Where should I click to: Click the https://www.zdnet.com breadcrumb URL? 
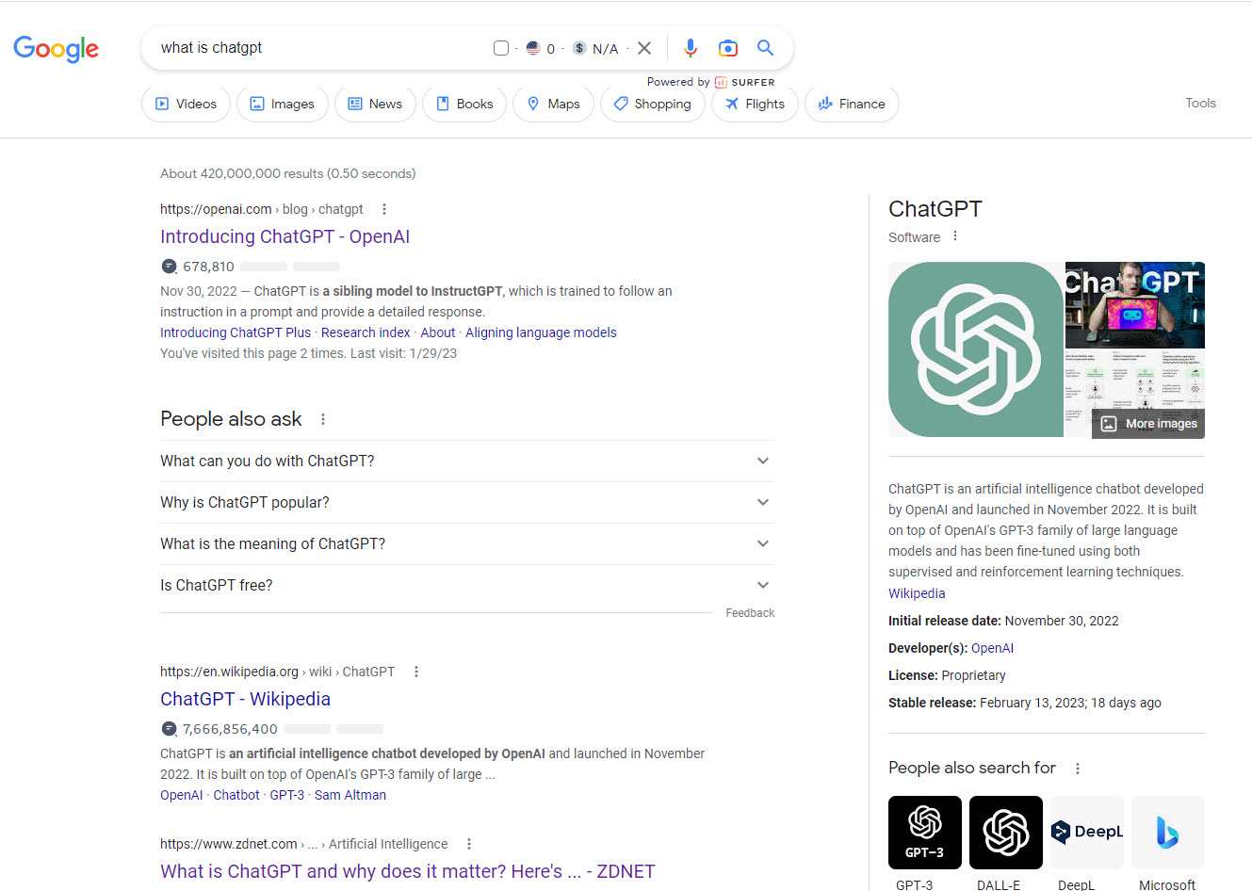coord(229,844)
